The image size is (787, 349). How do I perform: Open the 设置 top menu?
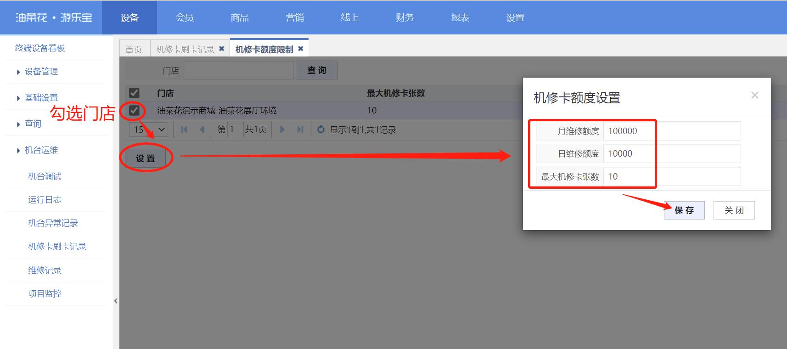(515, 17)
